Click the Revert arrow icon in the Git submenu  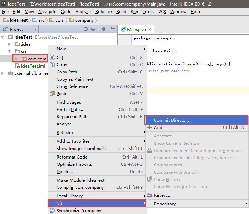(149, 195)
